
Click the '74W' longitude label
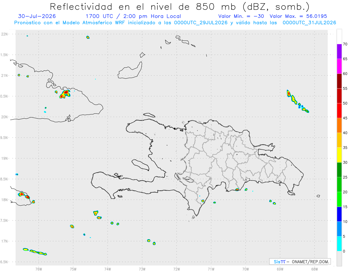click(x=108, y=269)
